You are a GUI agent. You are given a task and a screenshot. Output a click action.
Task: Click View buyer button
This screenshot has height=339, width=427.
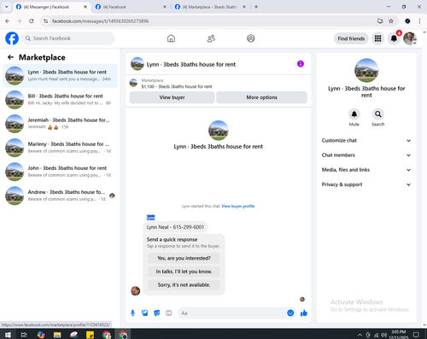click(172, 97)
